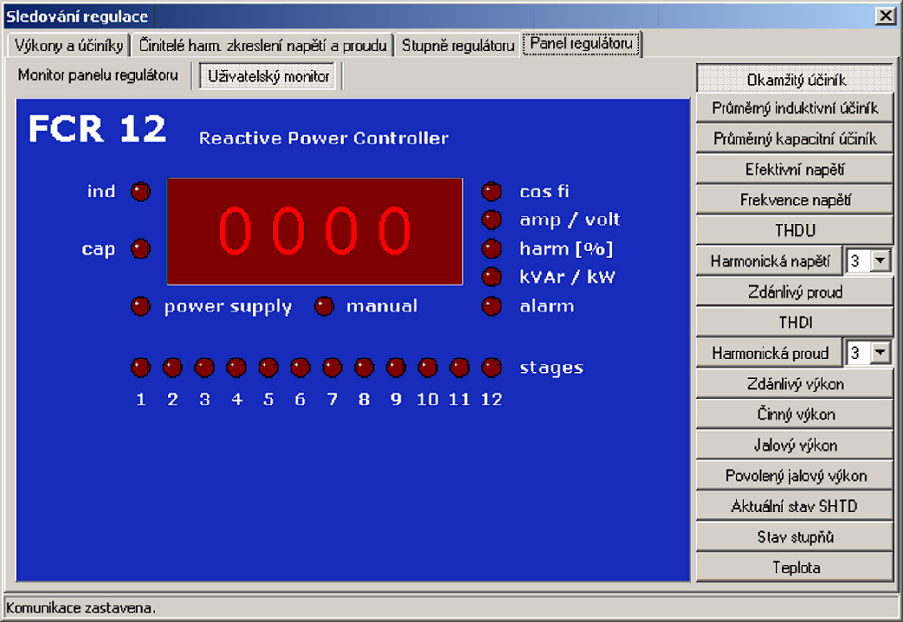The image size is (903, 622).
Task: Click the cap LED indicator
Action: tap(140, 249)
